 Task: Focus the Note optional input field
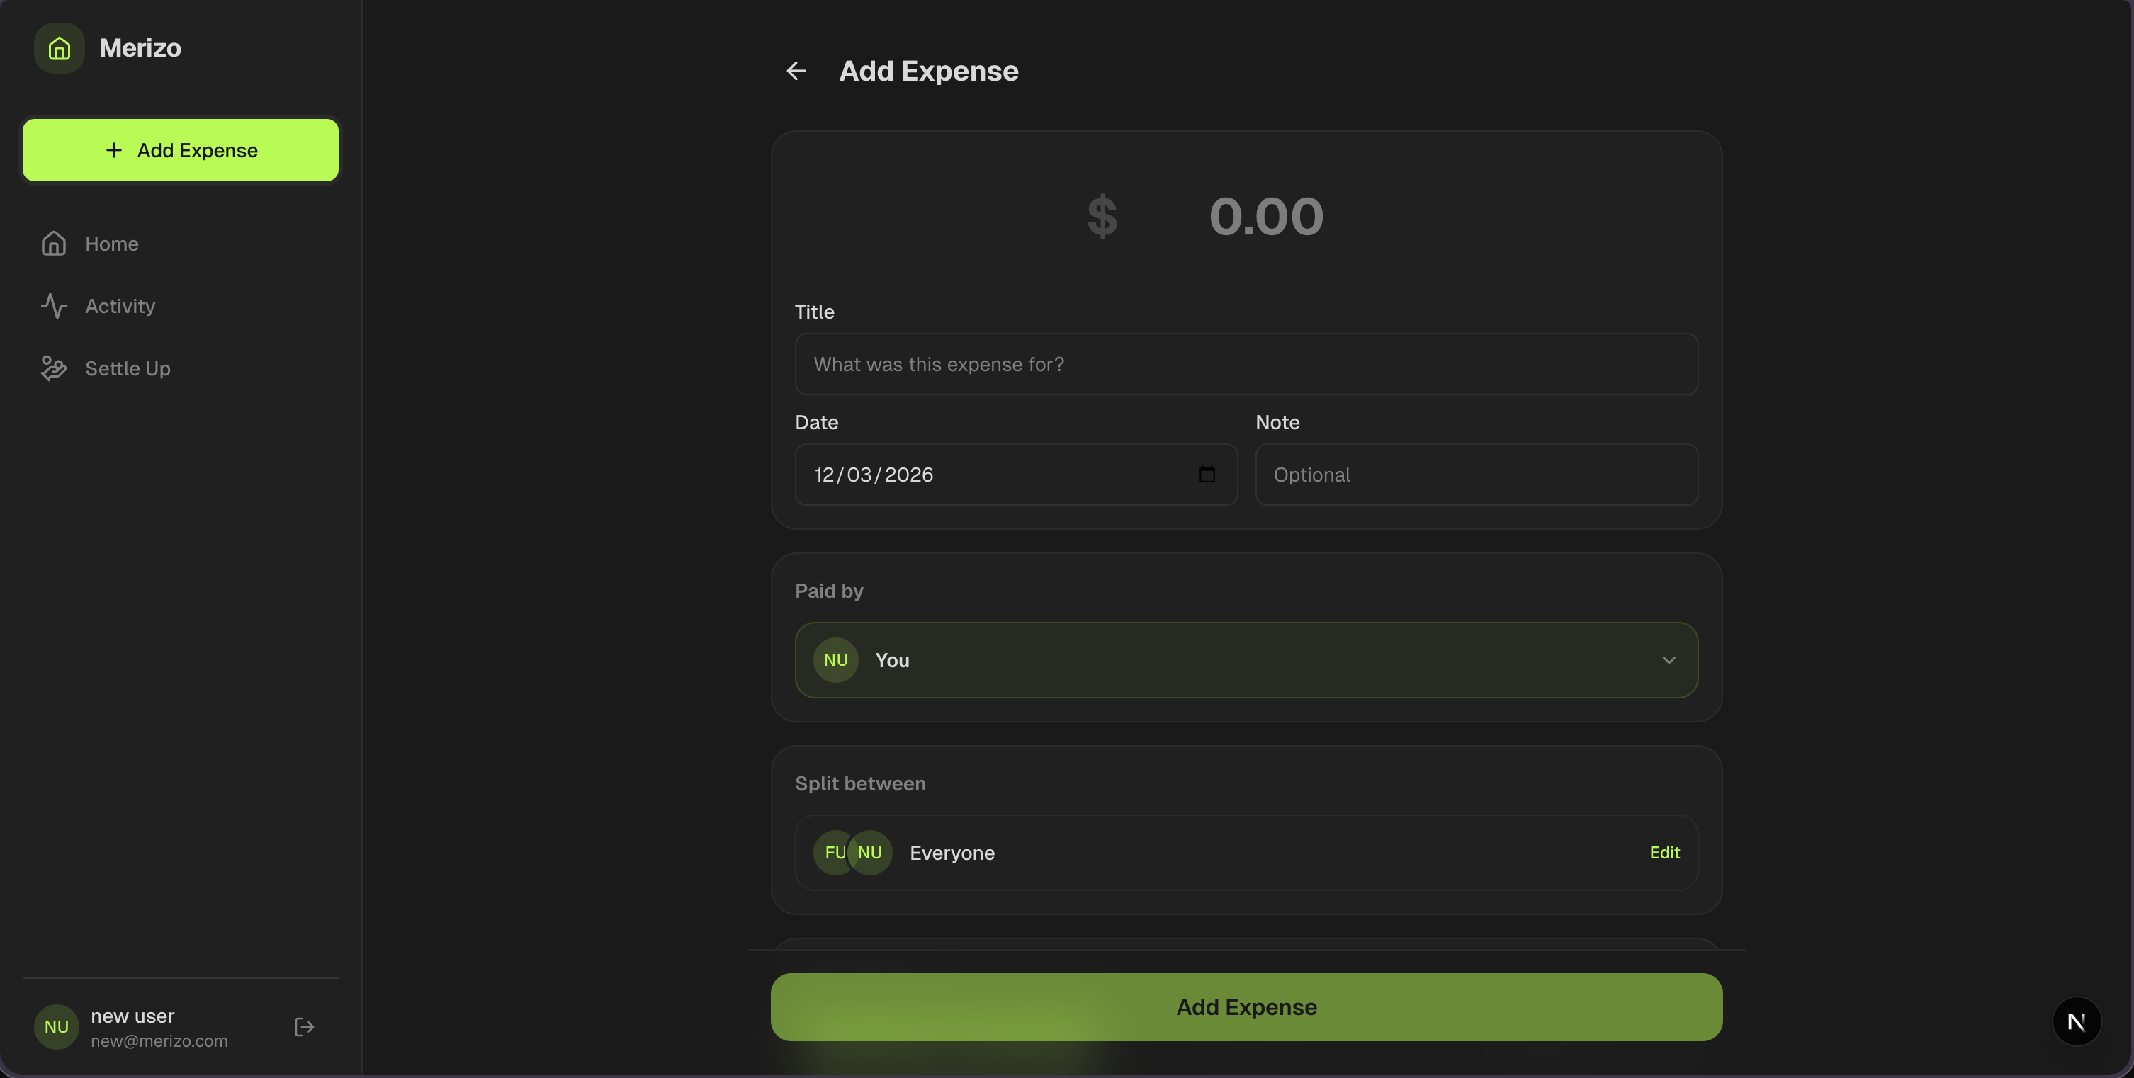[x=1477, y=475]
